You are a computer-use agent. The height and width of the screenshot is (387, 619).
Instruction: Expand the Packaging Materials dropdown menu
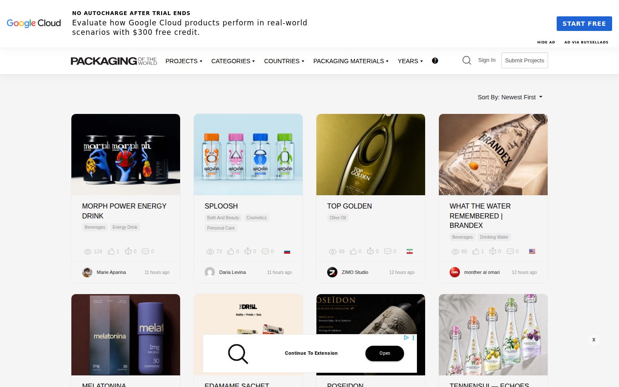[x=351, y=61]
